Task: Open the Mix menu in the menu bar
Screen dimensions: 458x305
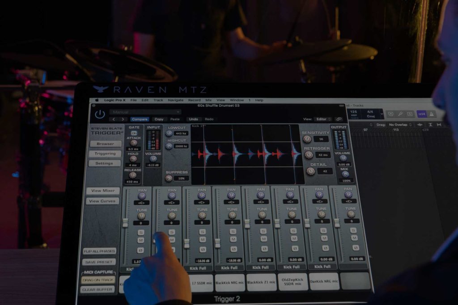Action: (209, 100)
